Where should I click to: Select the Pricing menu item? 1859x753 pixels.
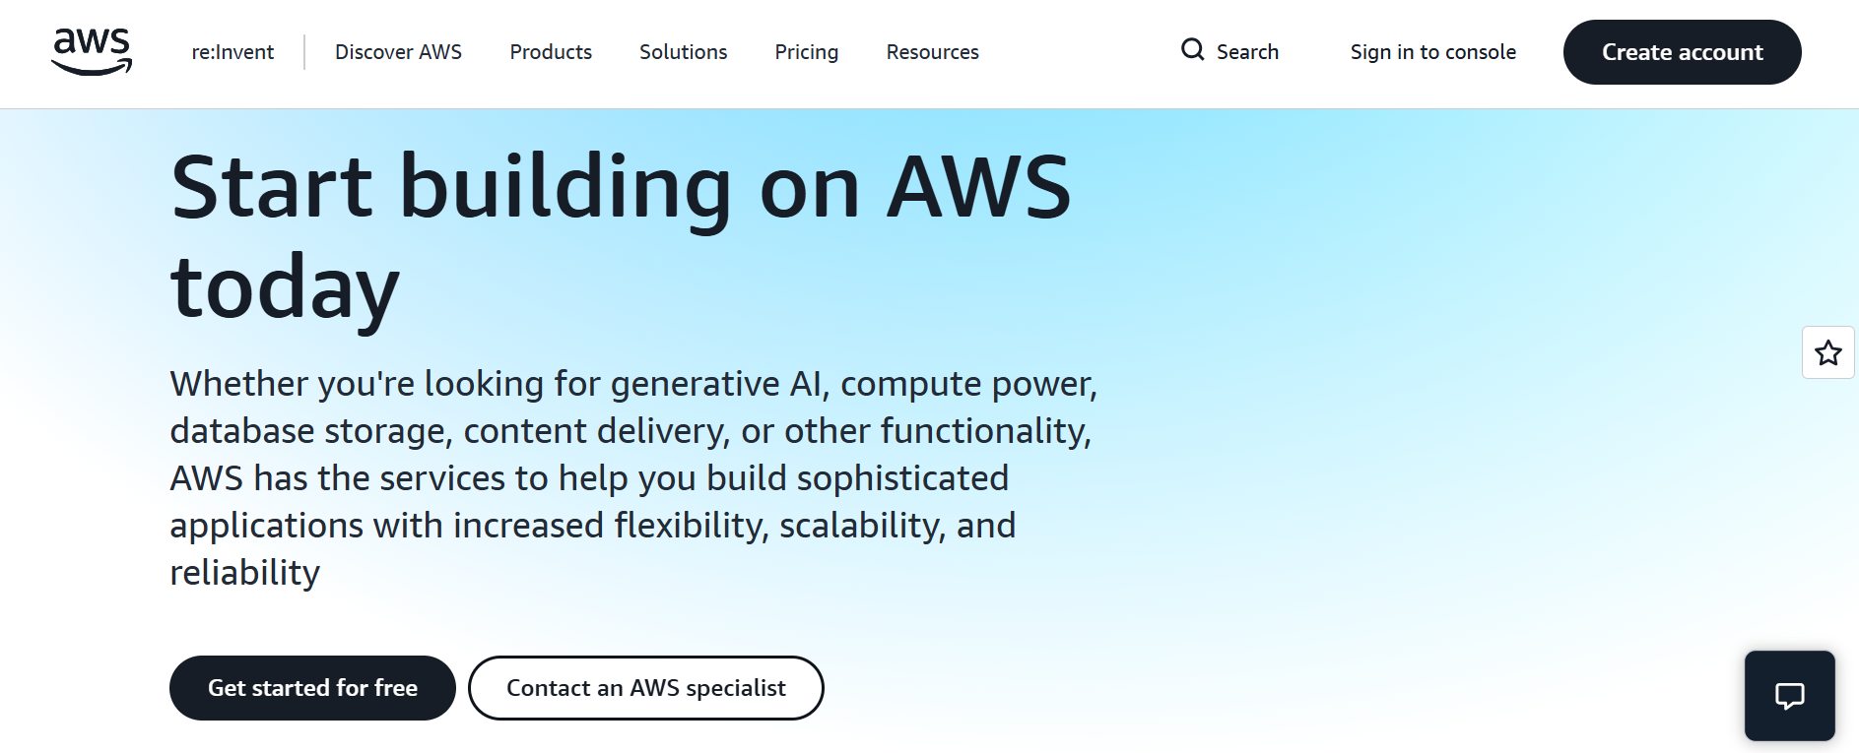coord(806,52)
